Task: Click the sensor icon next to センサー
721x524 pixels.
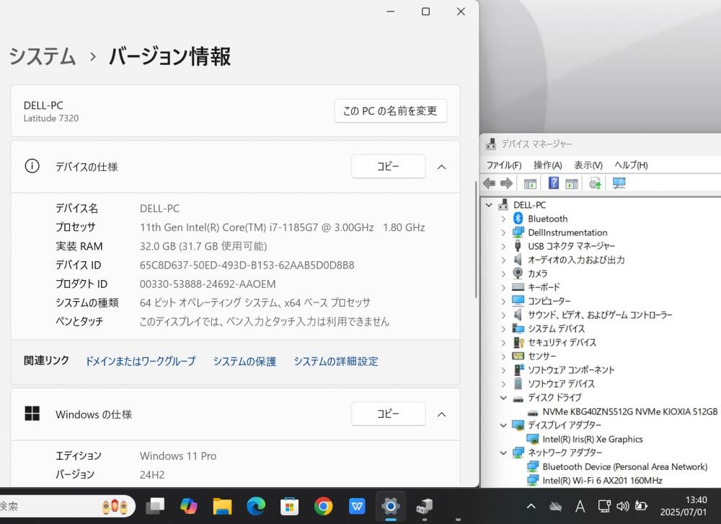Action: click(x=518, y=356)
